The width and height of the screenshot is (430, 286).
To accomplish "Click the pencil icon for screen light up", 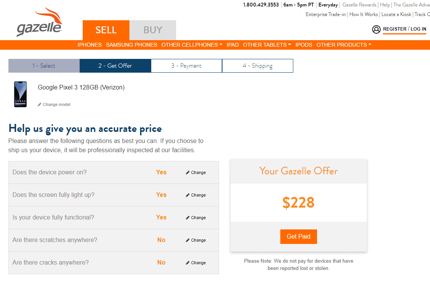I will (x=188, y=195).
